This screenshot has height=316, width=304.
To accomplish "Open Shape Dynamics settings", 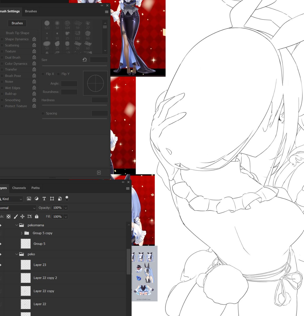I will 17,39.
